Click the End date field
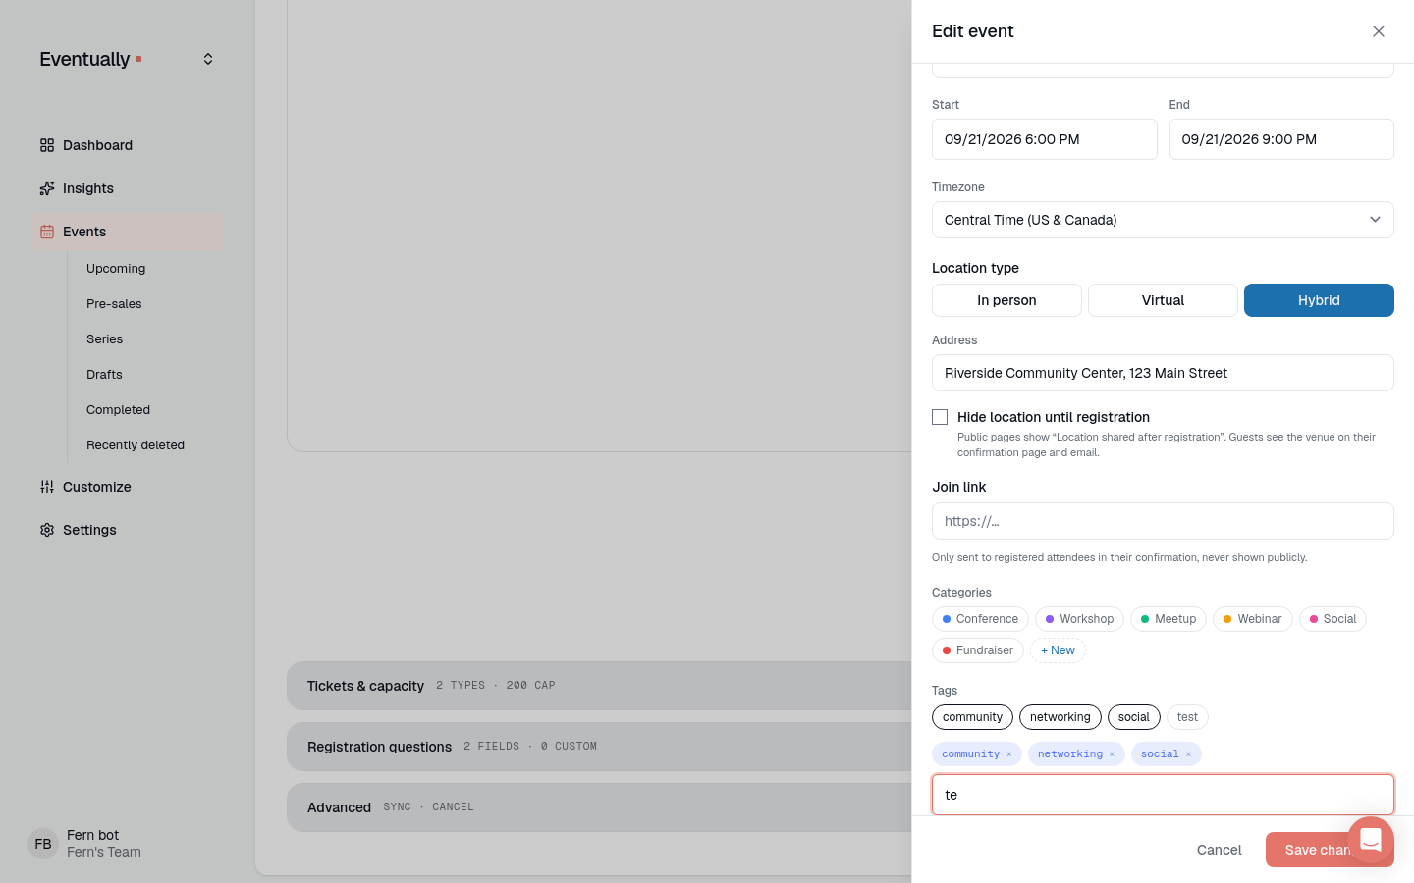 1281,139
